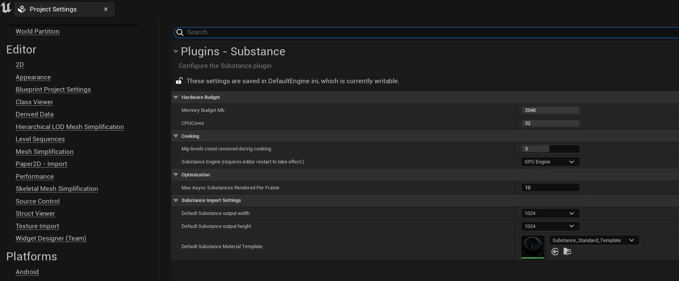Open Source Control settings
Viewport: 679px width, 281px height.
[x=38, y=201]
